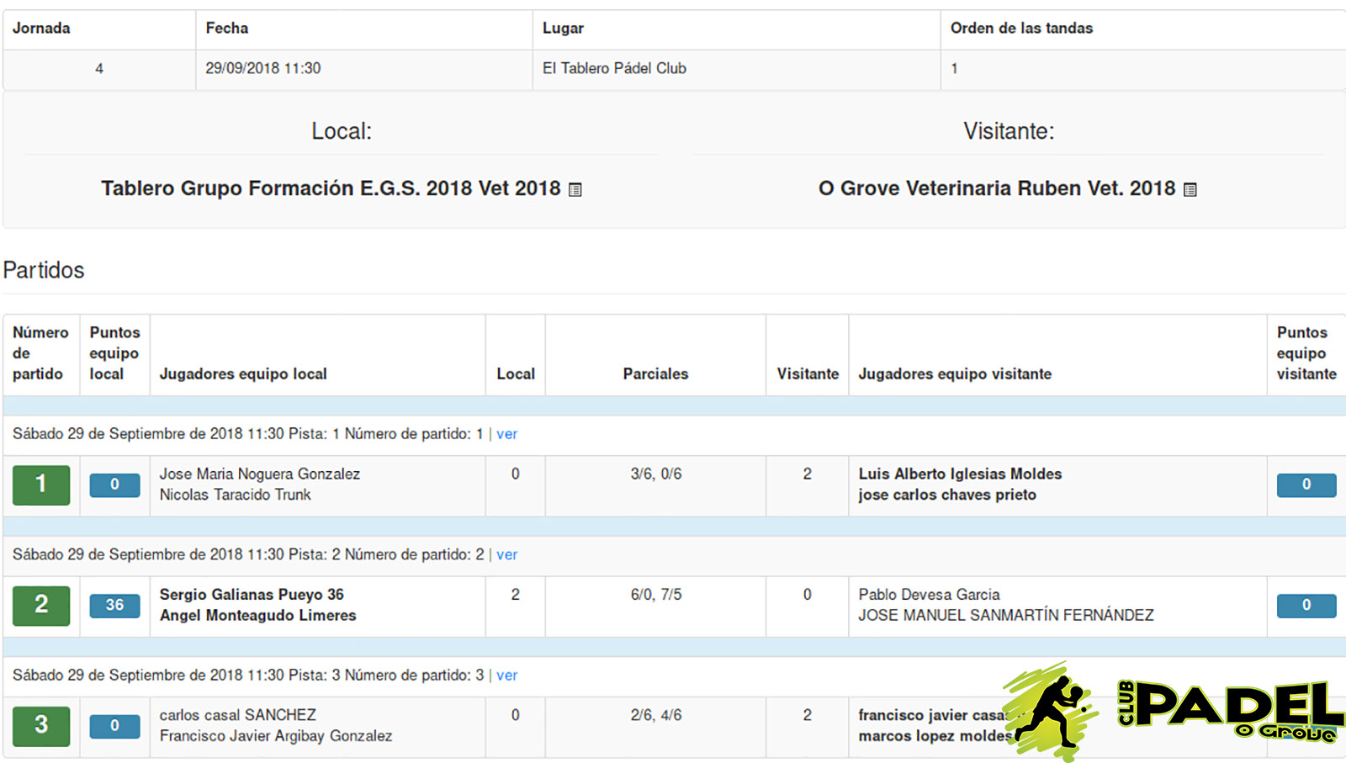The height and width of the screenshot is (763, 1346).
Task: Open the 'ver' link for match 3
Action: point(506,676)
